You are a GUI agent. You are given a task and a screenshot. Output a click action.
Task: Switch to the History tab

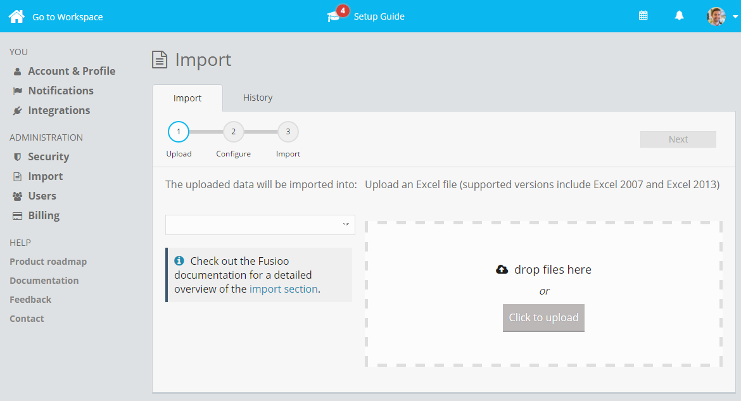(x=258, y=98)
